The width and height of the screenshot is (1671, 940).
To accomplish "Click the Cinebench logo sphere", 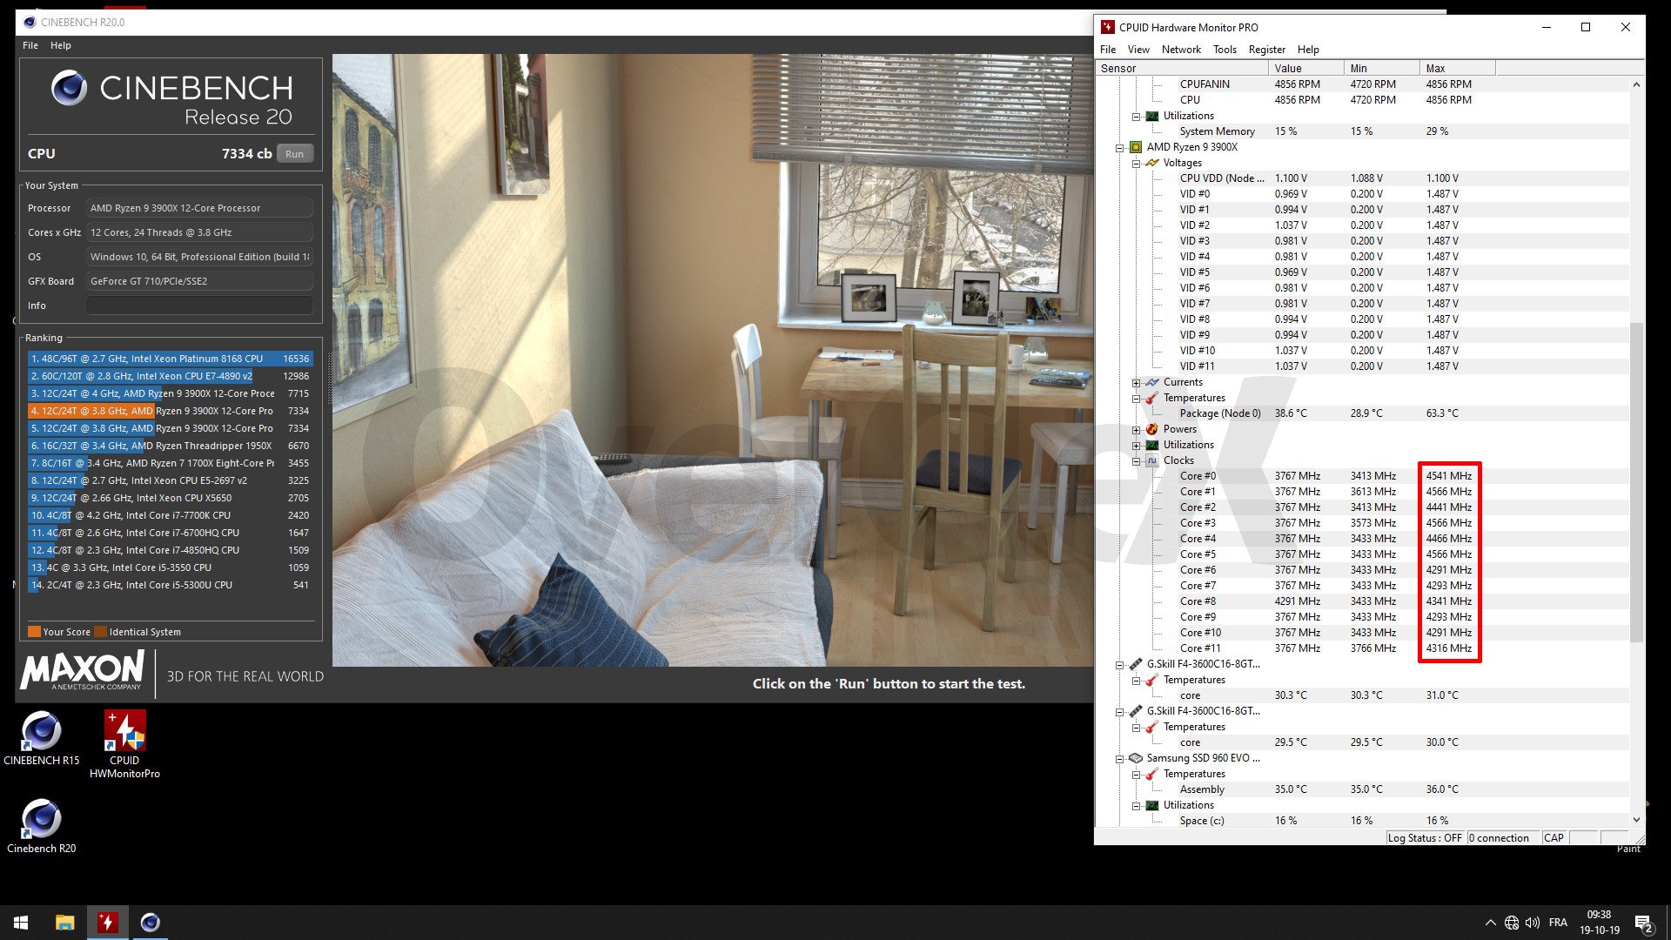I will pyautogui.click(x=69, y=88).
